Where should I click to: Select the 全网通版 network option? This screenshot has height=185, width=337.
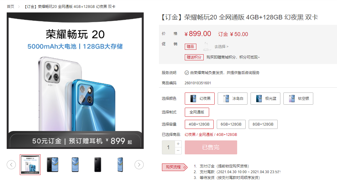tap(197, 112)
